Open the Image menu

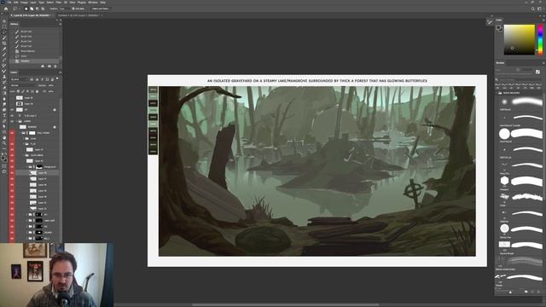point(24,3)
